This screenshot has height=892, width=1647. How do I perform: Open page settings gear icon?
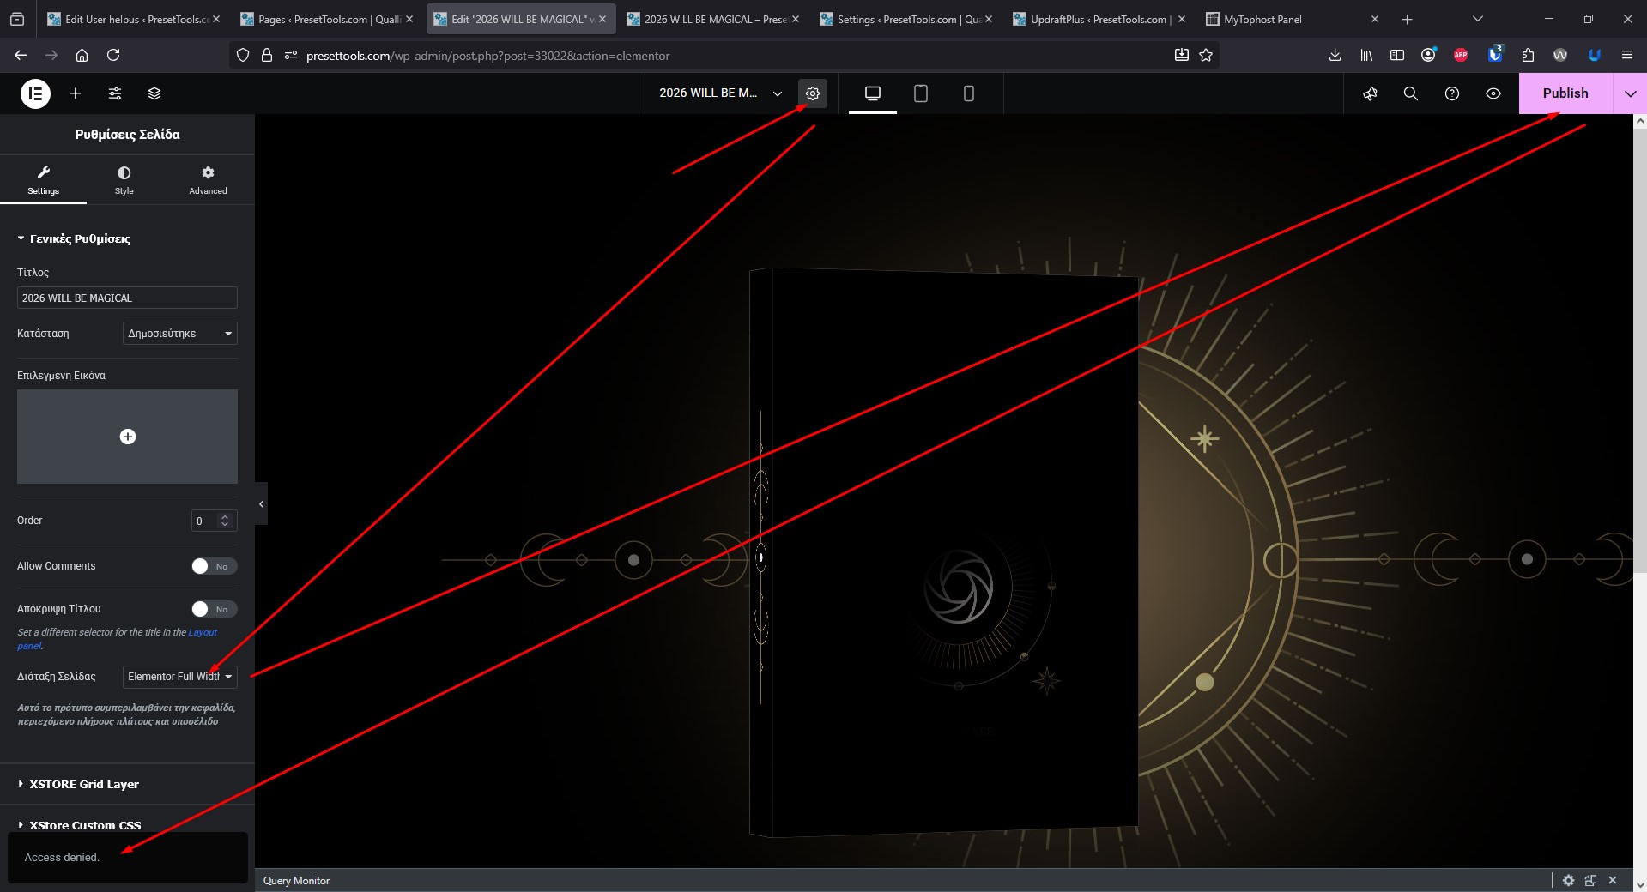[x=813, y=93]
